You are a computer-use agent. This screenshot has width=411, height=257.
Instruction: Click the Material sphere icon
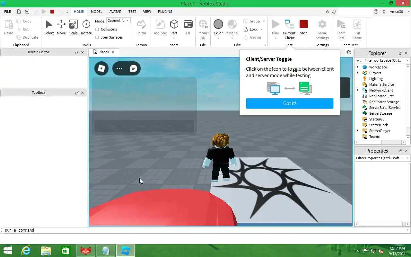tap(232, 24)
